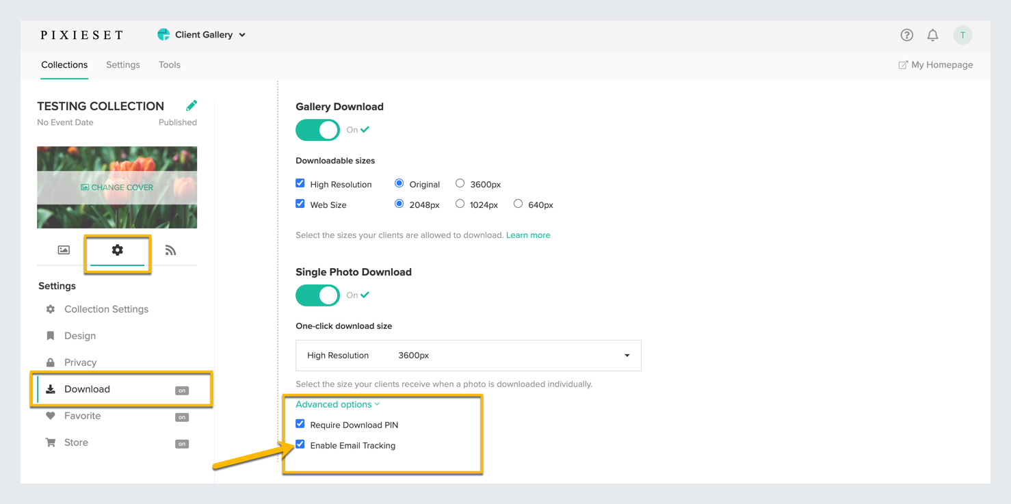The height and width of the screenshot is (504, 1011).
Task: Open the notifications bell
Action: [x=932, y=35]
